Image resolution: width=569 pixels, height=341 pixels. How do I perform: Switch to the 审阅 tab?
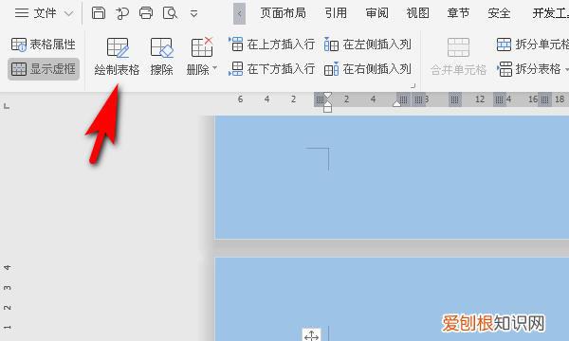click(x=377, y=13)
